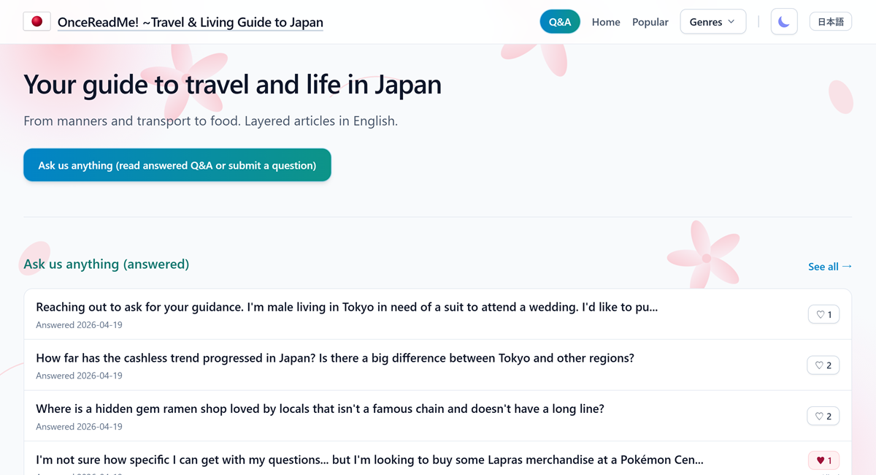Image resolution: width=876 pixels, height=475 pixels.
Task: Open the hidden gem ramen shop question
Action: 320,409
